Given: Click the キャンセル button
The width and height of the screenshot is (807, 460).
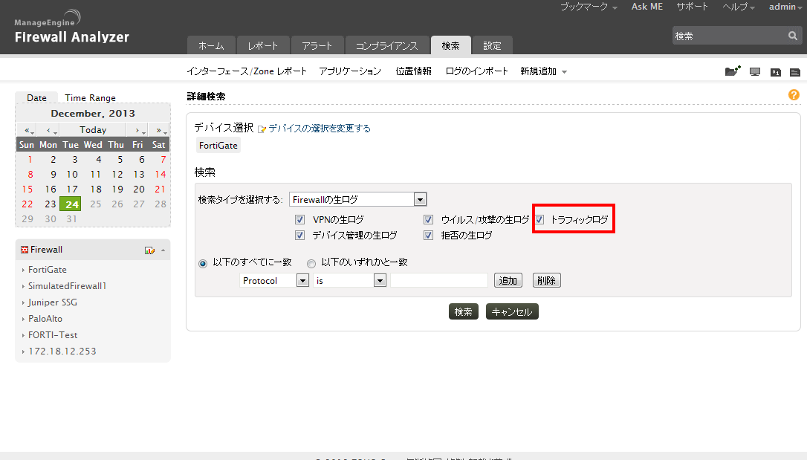Looking at the screenshot, I should (x=512, y=312).
